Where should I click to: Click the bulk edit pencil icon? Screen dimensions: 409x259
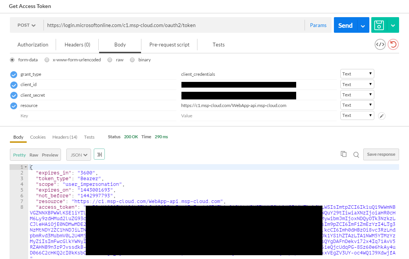382,116
